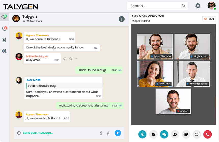Click Virgie Arnold's microphone indicator

(191, 57)
